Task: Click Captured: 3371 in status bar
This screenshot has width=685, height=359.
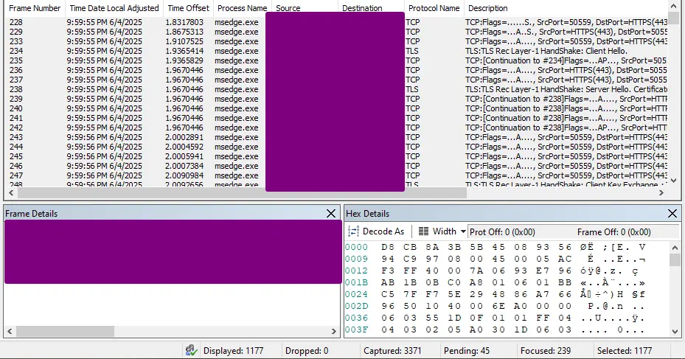Action: point(392,351)
